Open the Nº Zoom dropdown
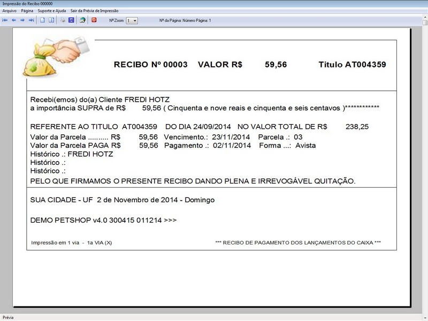The width and height of the screenshot is (428, 321). (135, 21)
